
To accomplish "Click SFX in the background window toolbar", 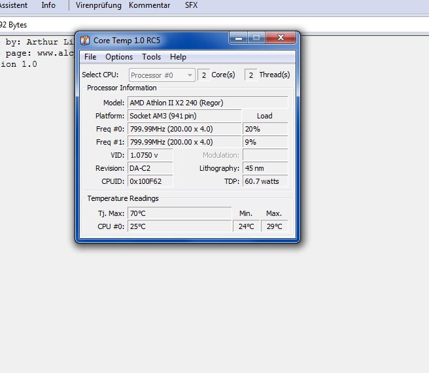I will [191, 5].
